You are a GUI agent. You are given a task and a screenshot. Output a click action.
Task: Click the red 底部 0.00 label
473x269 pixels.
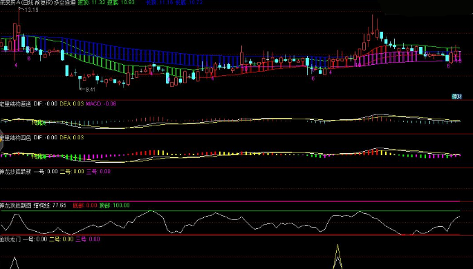coord(85,206)
